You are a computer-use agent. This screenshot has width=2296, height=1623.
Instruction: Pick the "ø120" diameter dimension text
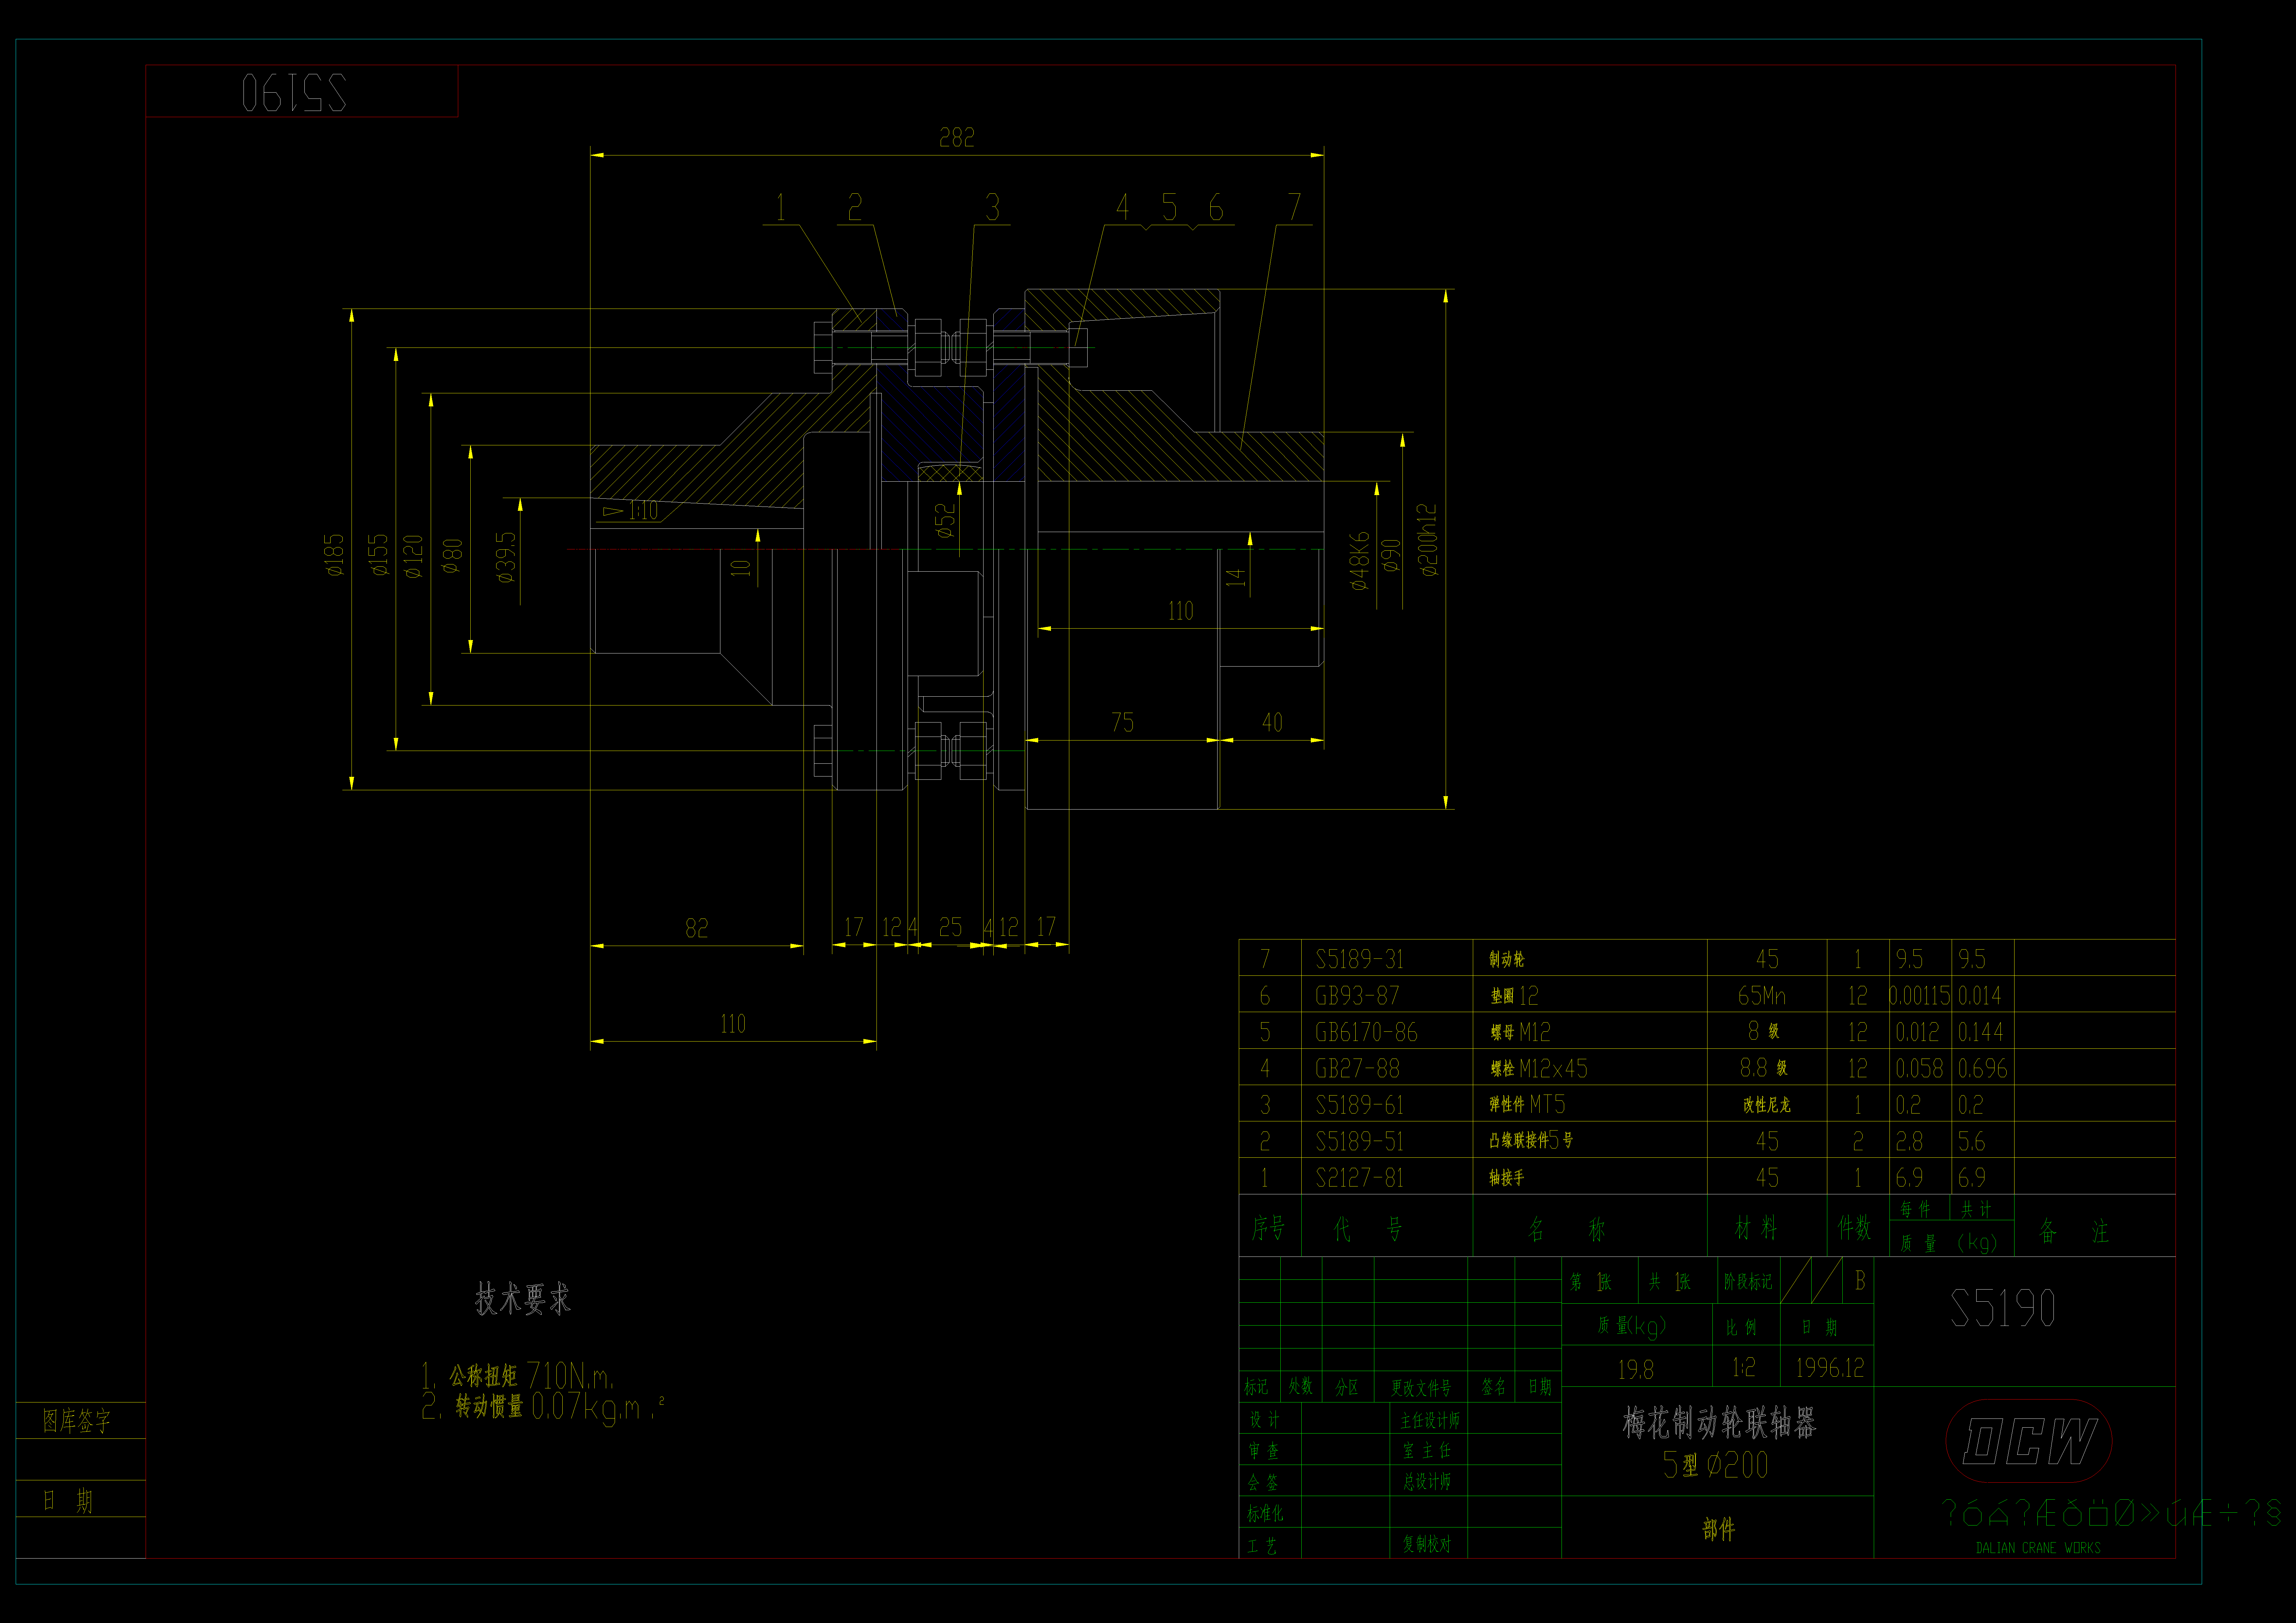tap(413, 557)
